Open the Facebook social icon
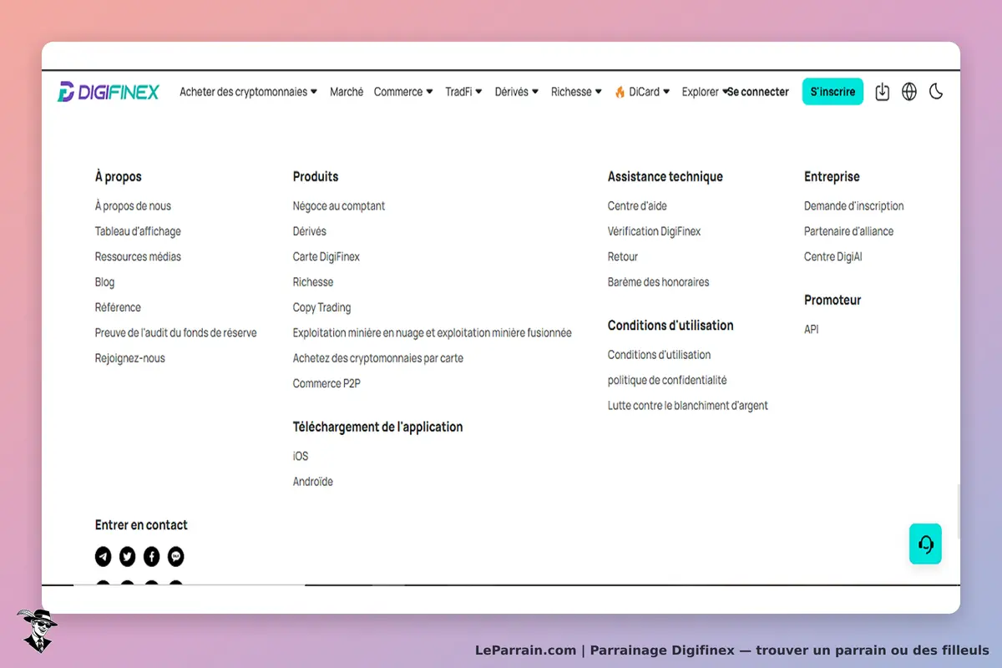Image resolution: width=1002 pixels, height=668 pixels. pos(151,557)
